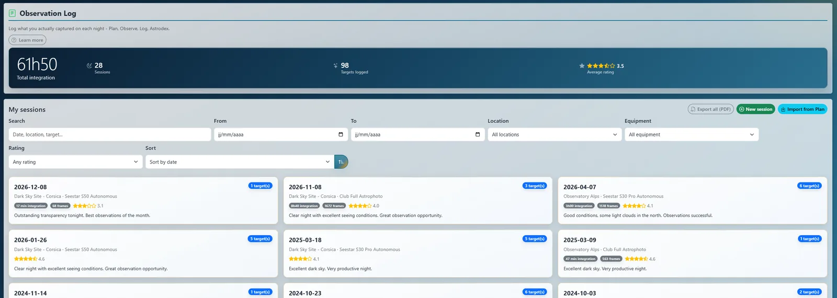
Task: Click the 17 min integration tag
Action: click(31, 206)
